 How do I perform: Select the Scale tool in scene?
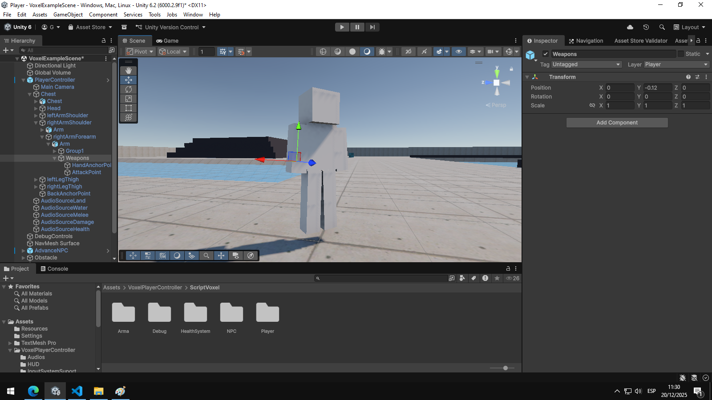129,99
